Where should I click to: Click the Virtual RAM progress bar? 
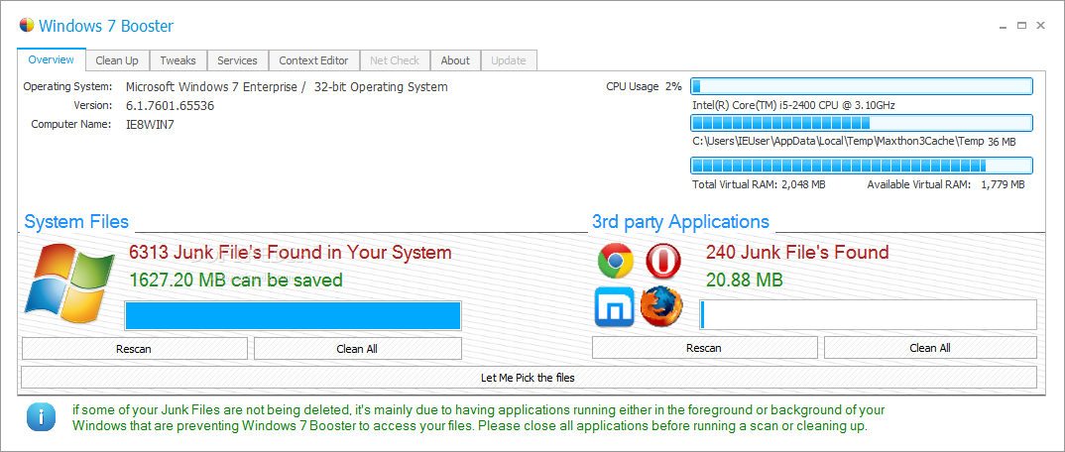(x=862, y=166)
